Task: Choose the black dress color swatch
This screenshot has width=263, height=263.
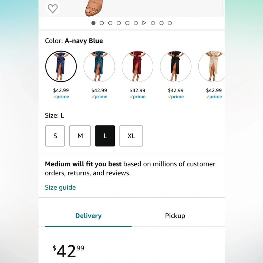Action: pos(176,67)
